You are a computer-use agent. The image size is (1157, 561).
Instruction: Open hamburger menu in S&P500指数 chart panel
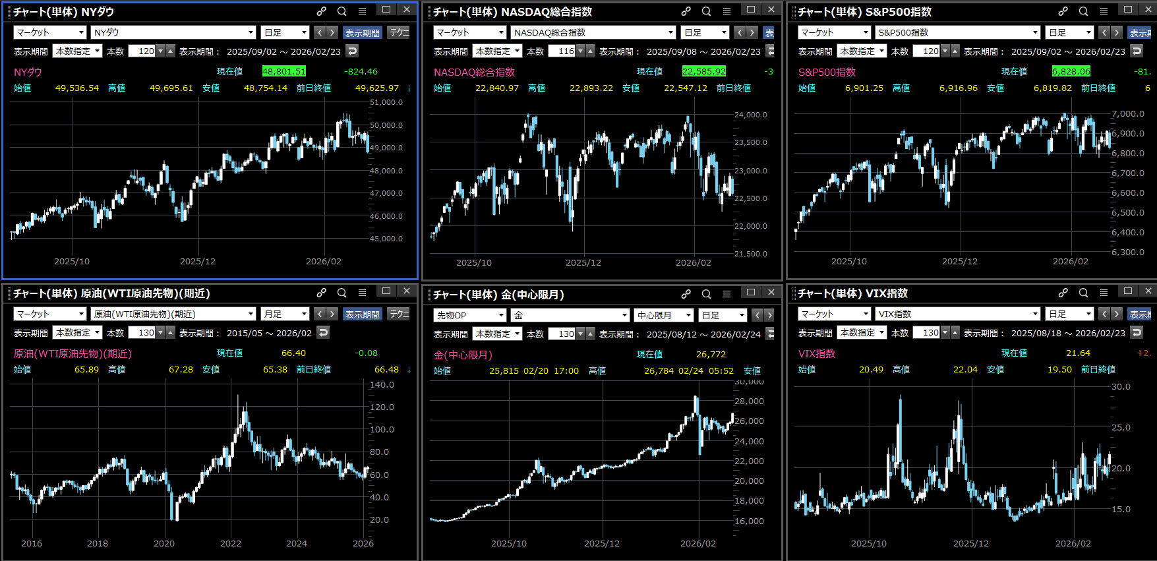tap(1104, 11)
